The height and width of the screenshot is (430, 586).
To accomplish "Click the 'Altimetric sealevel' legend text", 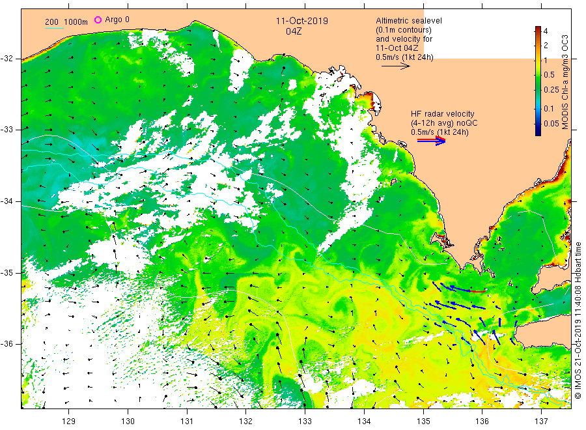I will [x=409, y=21].
